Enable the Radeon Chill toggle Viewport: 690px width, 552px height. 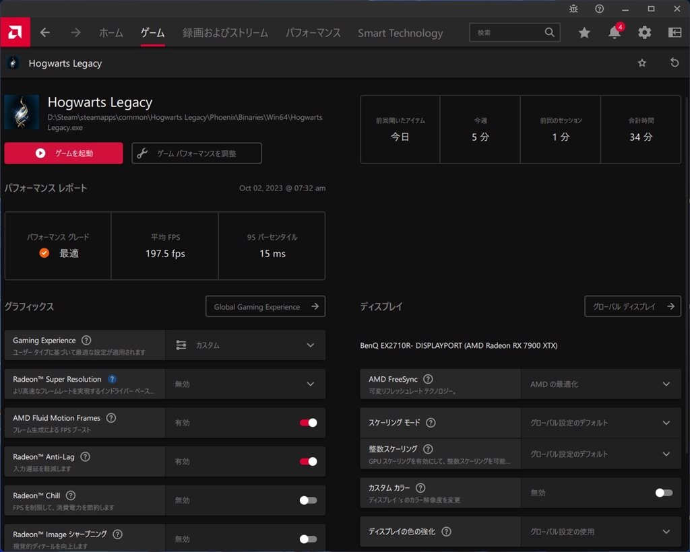(x=308, y=500)
